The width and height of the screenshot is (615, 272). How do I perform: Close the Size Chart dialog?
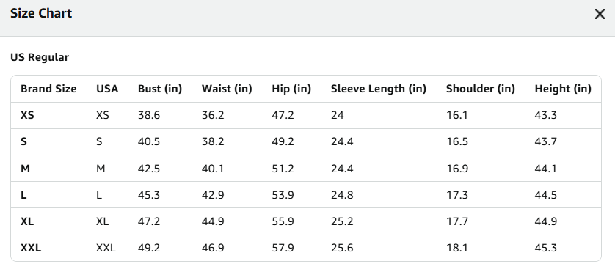pyautogui.click(x=600, y=14)
